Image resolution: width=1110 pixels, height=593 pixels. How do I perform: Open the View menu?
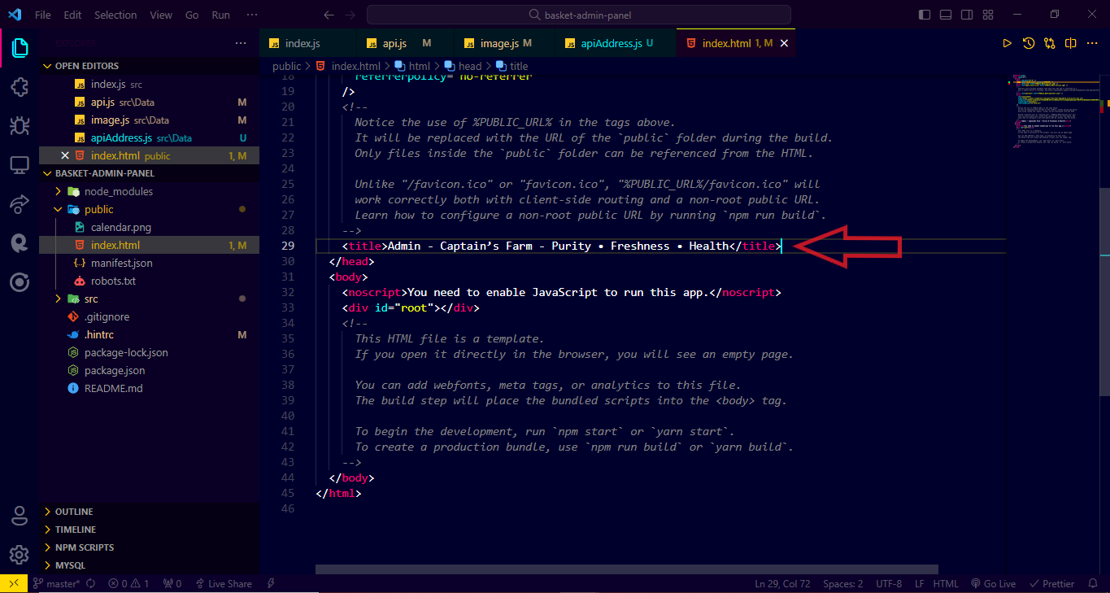click(x=161, y=15)
